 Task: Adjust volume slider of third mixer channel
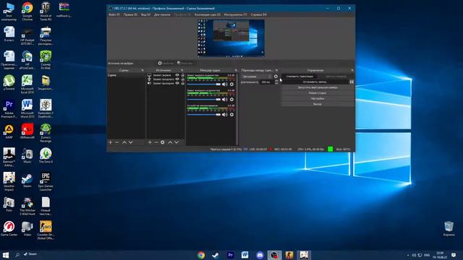(204, 115)
